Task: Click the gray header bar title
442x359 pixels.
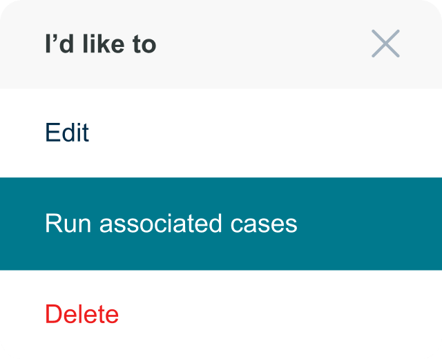Action: pos(101,44)
